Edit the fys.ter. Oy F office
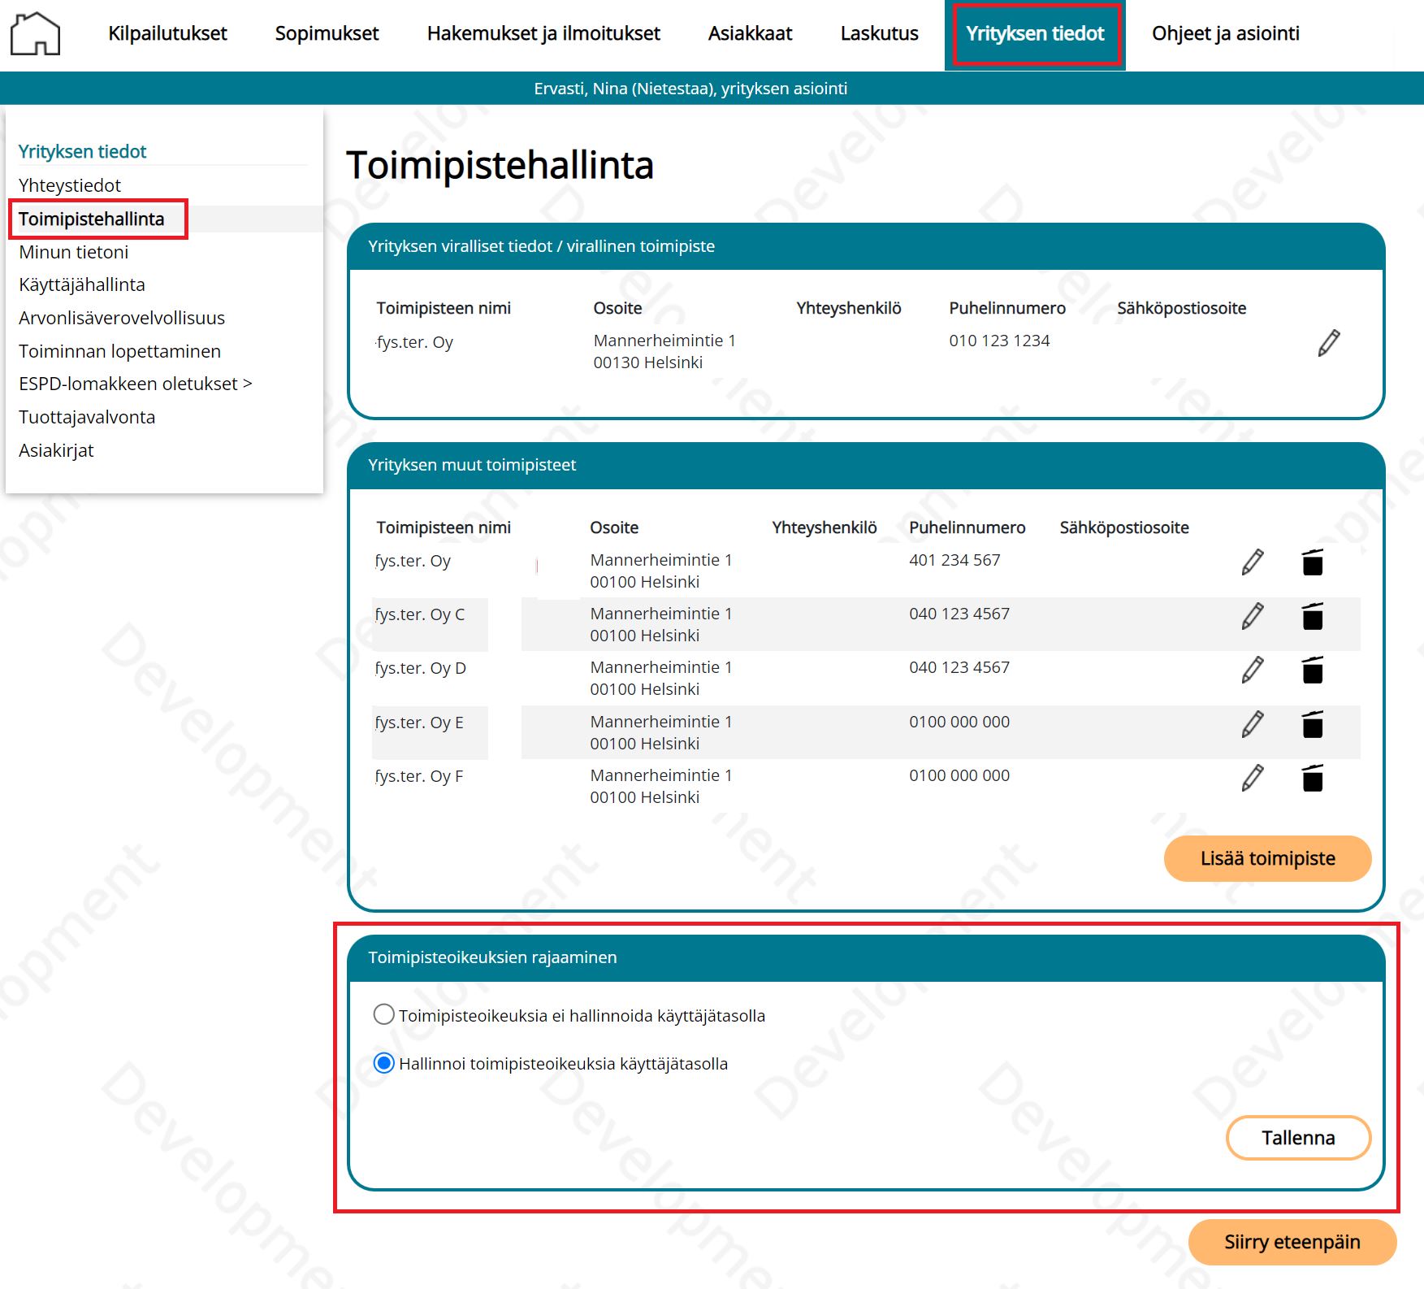This screenshot has width=1424, height=1289. (1253, 778)
